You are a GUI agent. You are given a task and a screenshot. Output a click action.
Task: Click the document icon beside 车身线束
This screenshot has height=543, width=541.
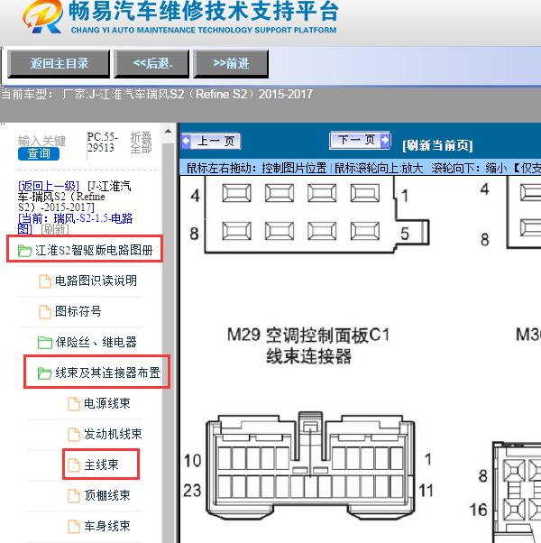point(73,526)
